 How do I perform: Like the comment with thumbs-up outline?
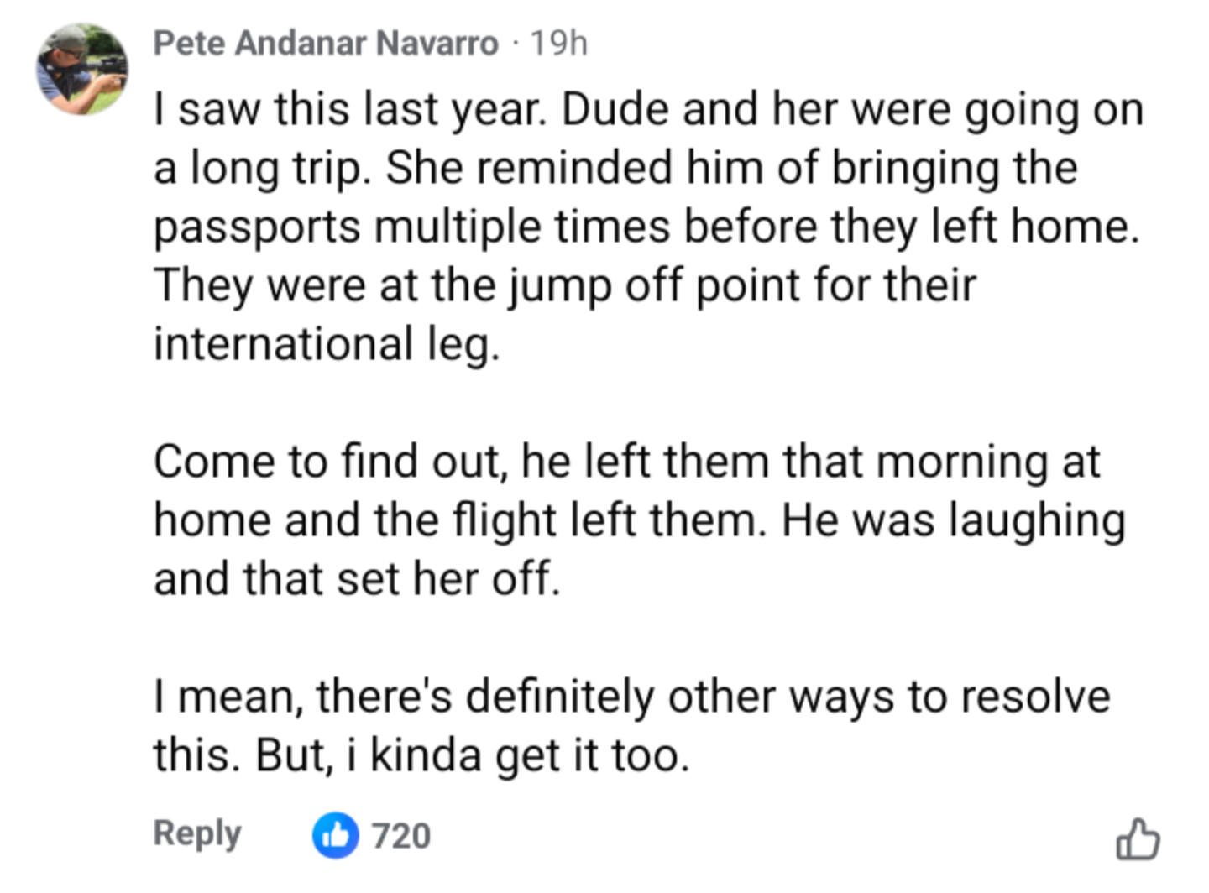(1138, 839)
